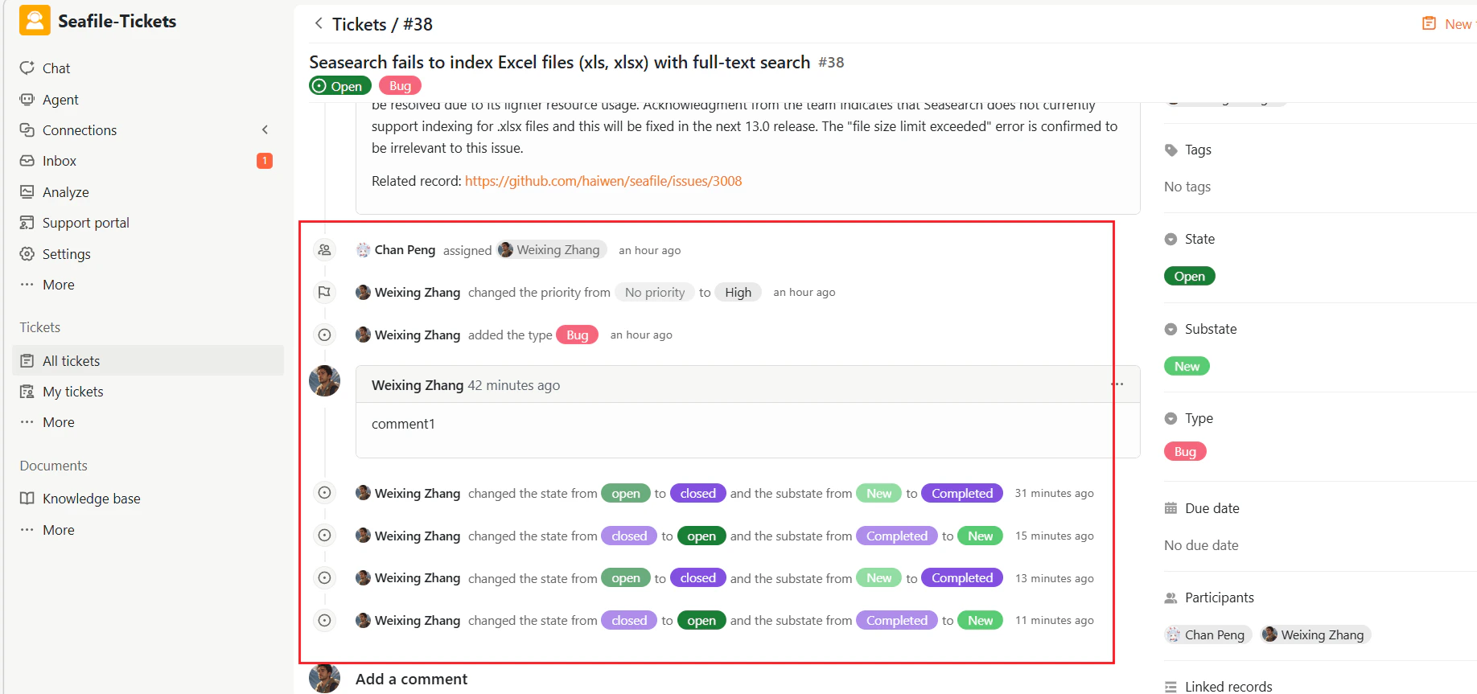Click participant Chan Peng chip
This screenshot has height=694, width=1477.
tap(1208, 635)
